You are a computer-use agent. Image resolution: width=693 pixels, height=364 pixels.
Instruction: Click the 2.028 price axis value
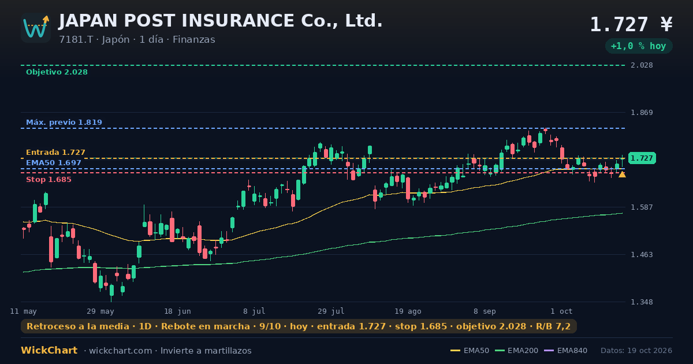tap(642, 65)
